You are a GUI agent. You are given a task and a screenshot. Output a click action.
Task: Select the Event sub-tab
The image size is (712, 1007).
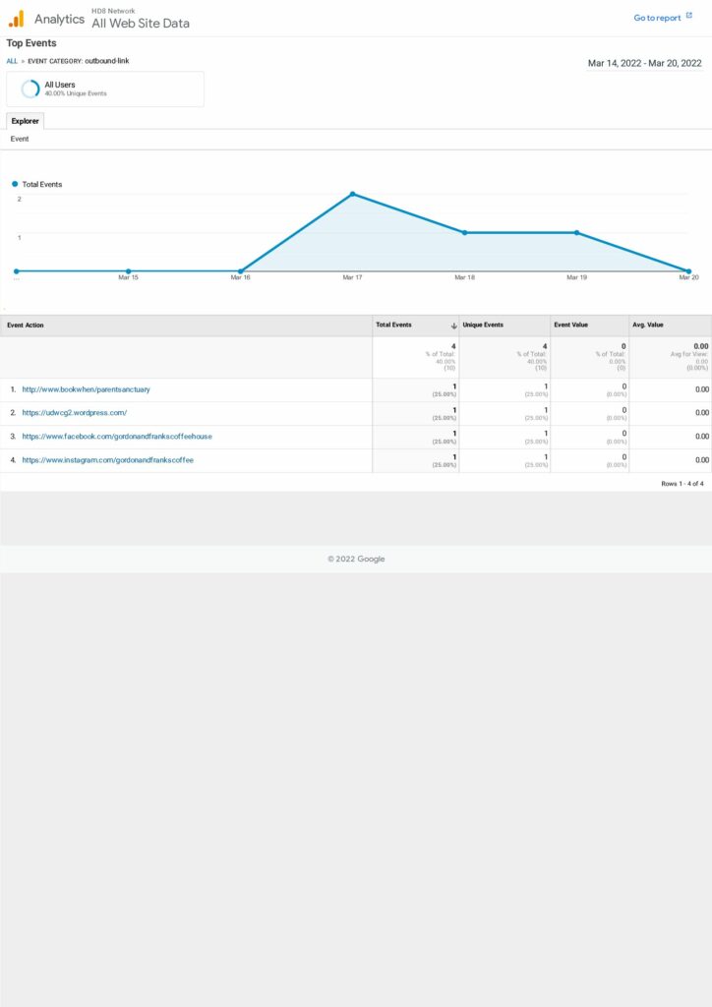pyautogui.click(x=20, y=140)
